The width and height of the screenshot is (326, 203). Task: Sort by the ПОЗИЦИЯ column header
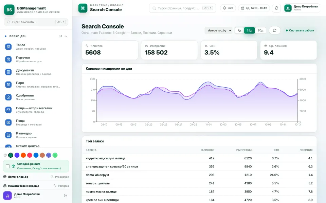306,150
